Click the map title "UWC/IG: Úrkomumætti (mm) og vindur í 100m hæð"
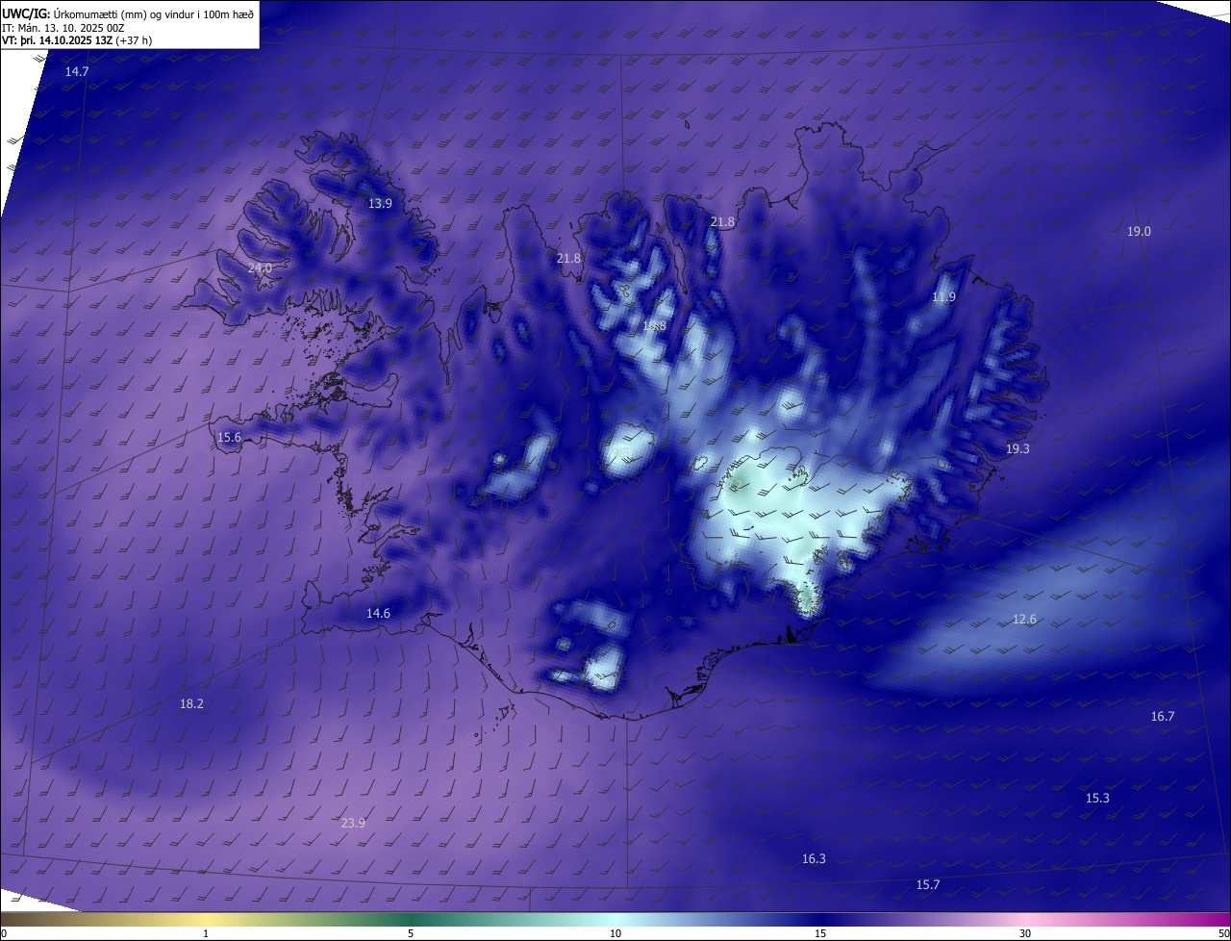 coord(128,13)
